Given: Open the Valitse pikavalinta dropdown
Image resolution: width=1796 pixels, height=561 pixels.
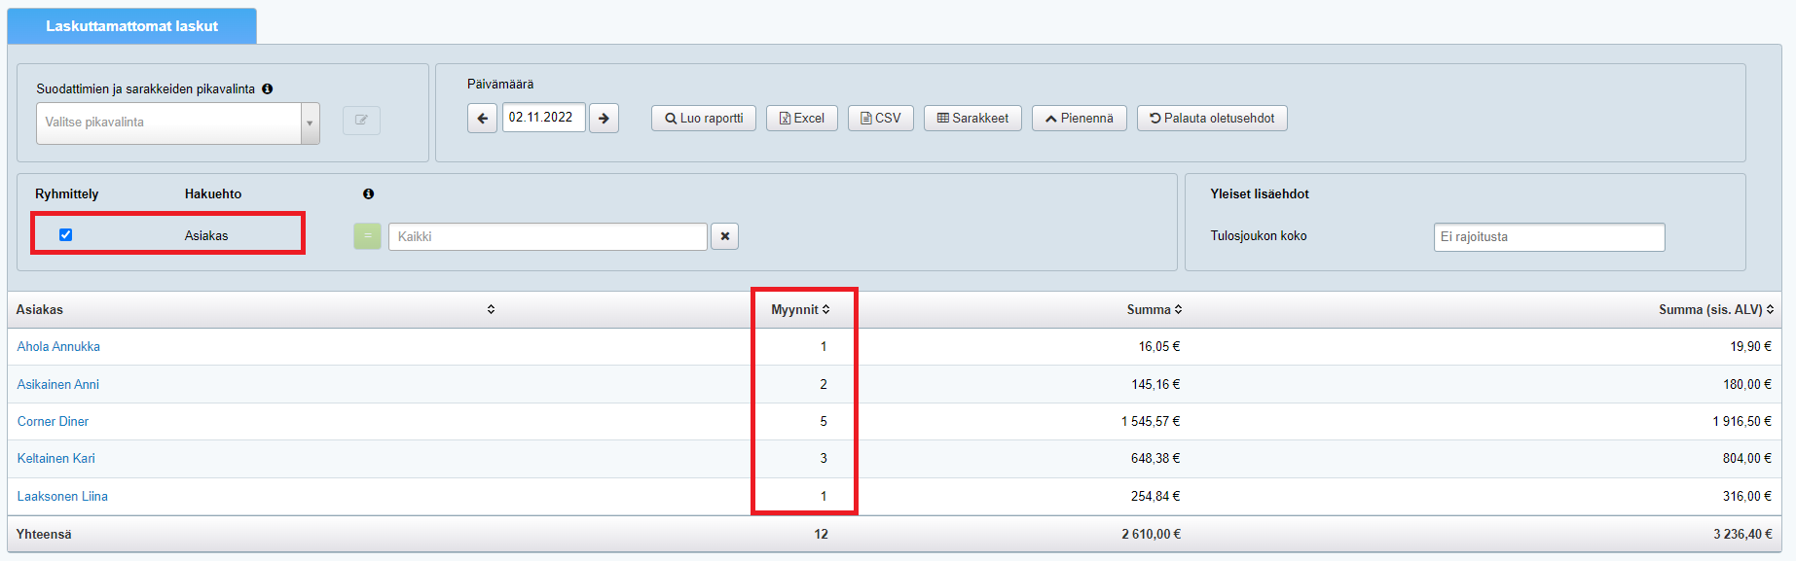Looking at the screenshot, I should click(x=178, y=123).
